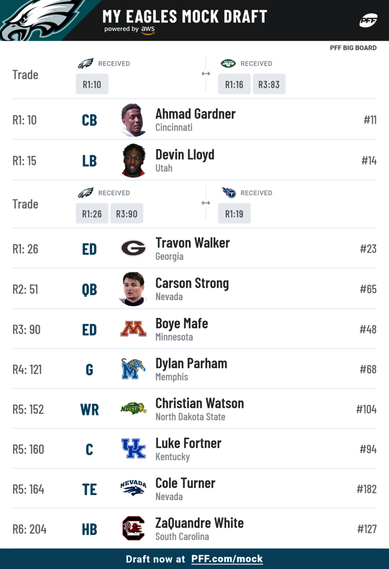Image resolution: width=389 pixels, height=569 pixels.
Task: Click the Jets logo in first trade
Action: click(228, 64)
